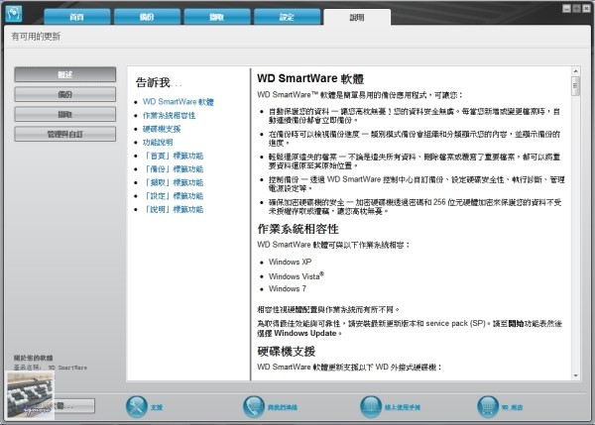The image size is (595, 425).
Task: Select the 備份 sidebar help button
Action: pyautogui.click(x=64, y=94)
